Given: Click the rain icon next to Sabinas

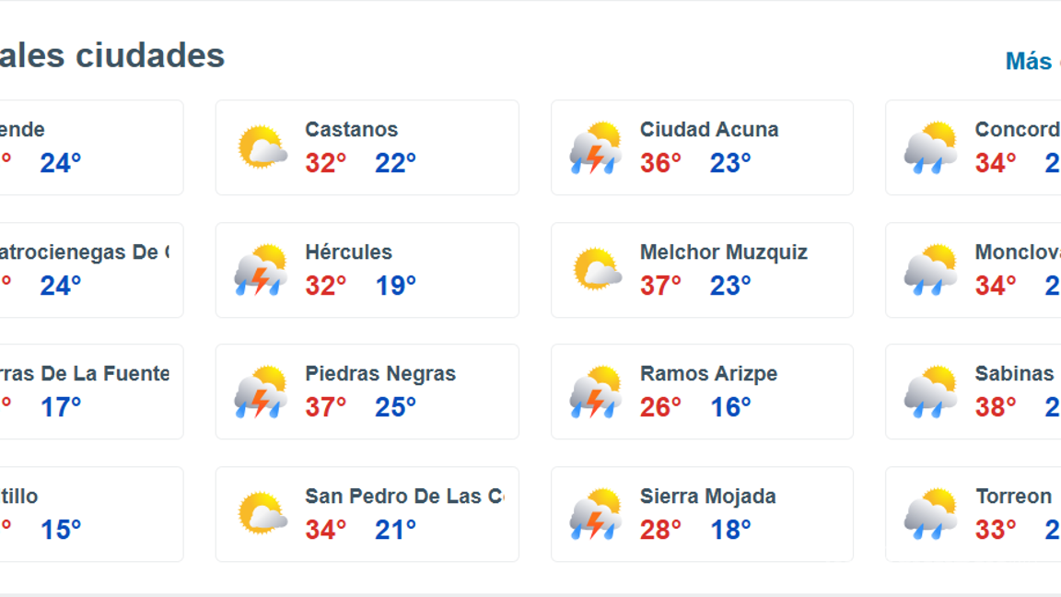Looking at the screenshot, I should [930, 392].
